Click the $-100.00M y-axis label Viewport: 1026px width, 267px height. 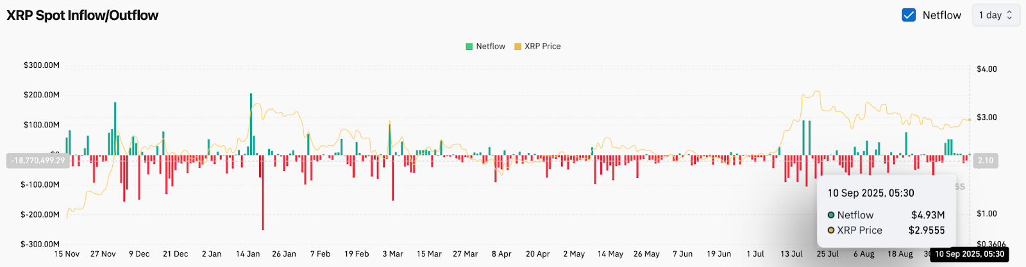pyautogui.click(x=40, y=184)
